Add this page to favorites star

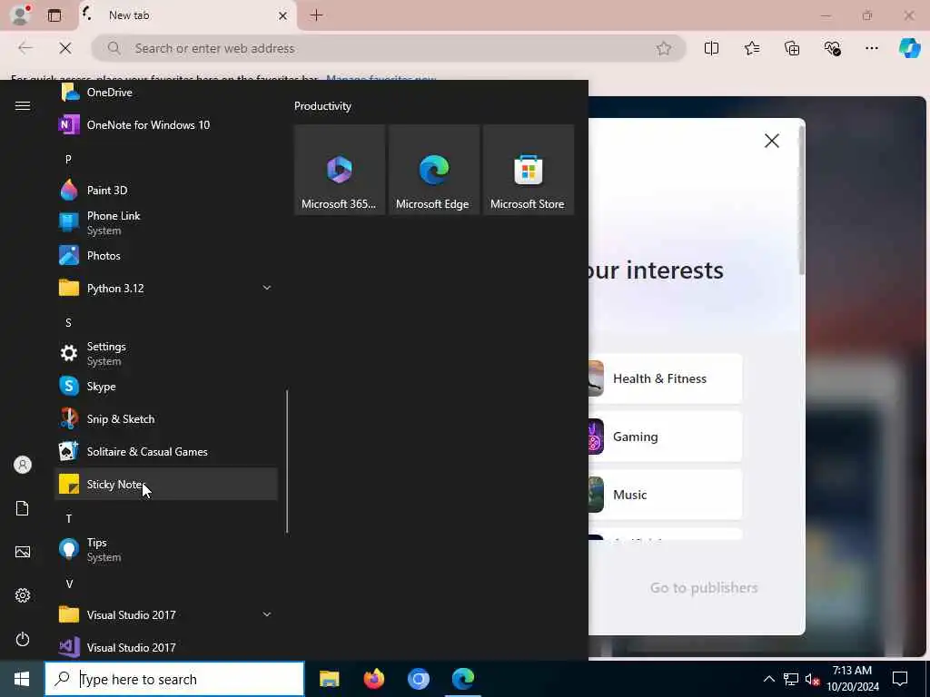pos(664,48)
